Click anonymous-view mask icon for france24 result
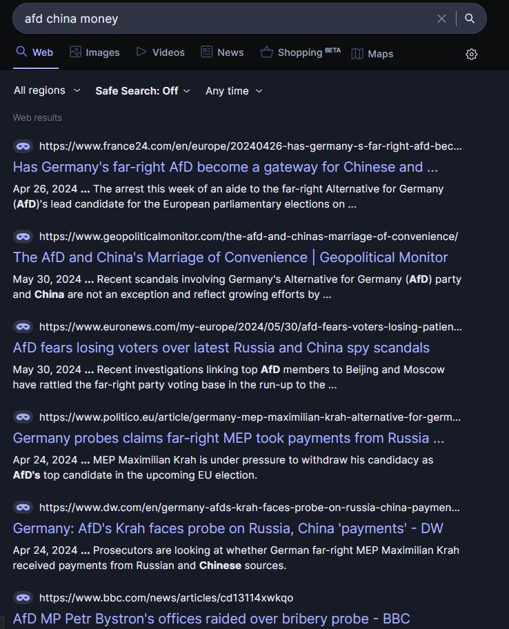This screenshot has height=629, width=509. point(23,146)
